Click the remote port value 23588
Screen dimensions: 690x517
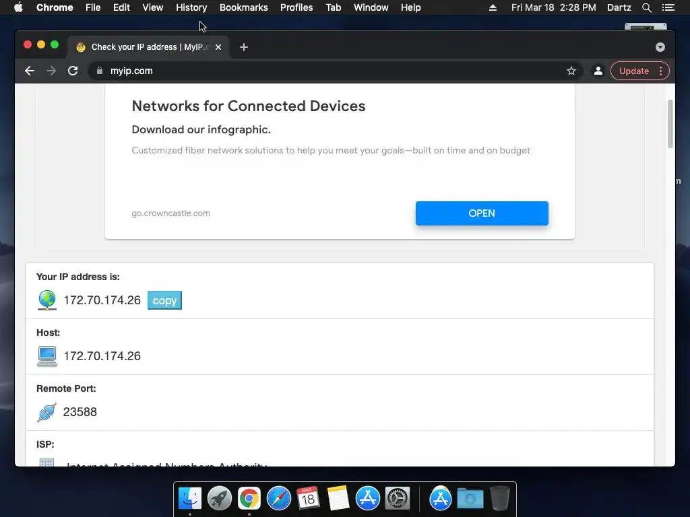pos(80,412)
